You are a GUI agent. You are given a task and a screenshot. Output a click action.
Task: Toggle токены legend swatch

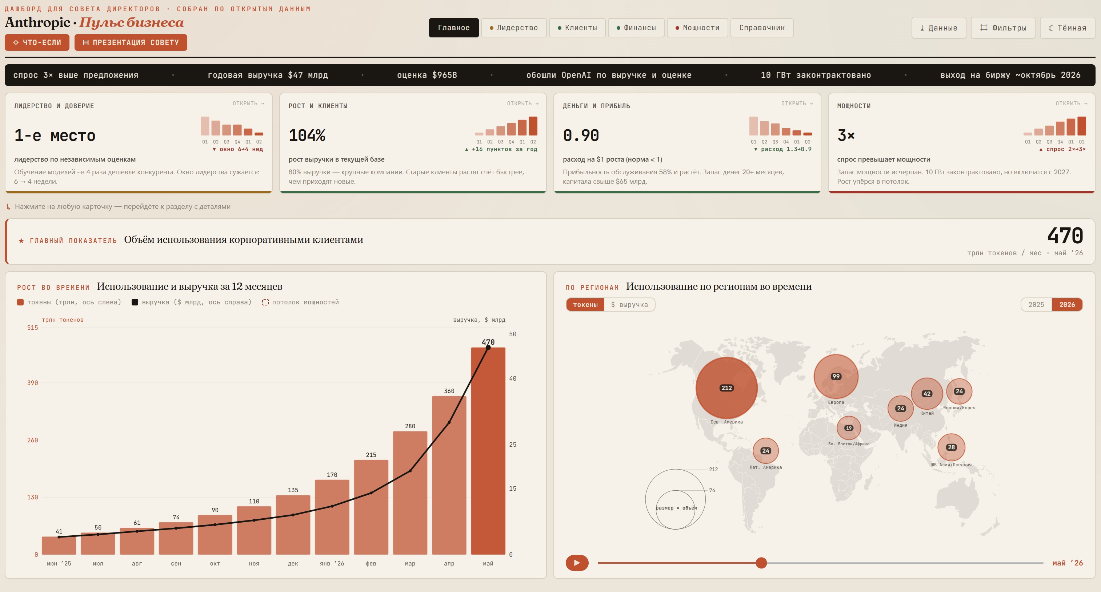tap(20, 302)
